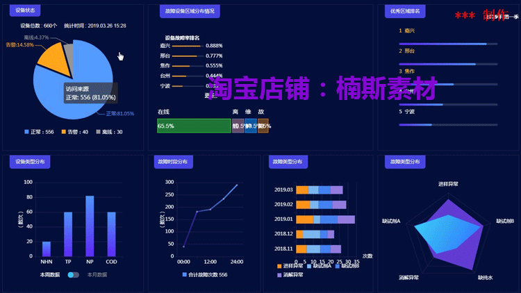
Task: Select the 本月数据 label
Action: (x=97, y=275)
